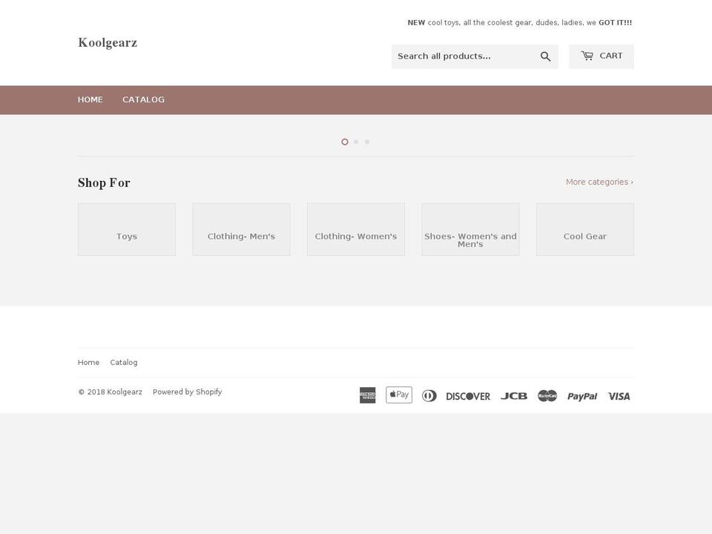
Task: Open the CATALOG navigation item
Action: [143, 99]
